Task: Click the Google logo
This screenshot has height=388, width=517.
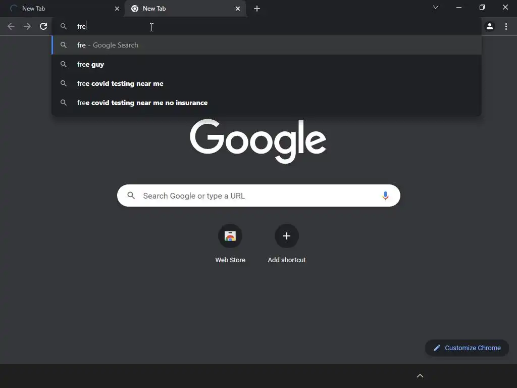Action: [x=258, y=141]
